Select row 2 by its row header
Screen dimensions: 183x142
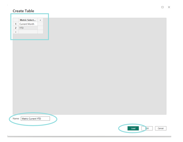click(16, 28)
